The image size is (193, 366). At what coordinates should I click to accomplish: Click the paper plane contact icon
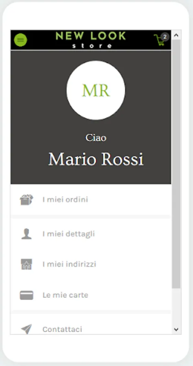(26, 329)
